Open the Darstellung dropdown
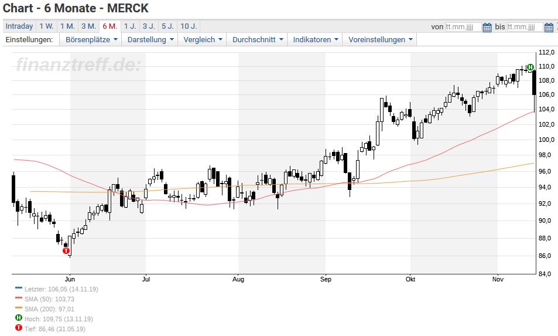Screen dimensions: 558x336 coord(150,39)
